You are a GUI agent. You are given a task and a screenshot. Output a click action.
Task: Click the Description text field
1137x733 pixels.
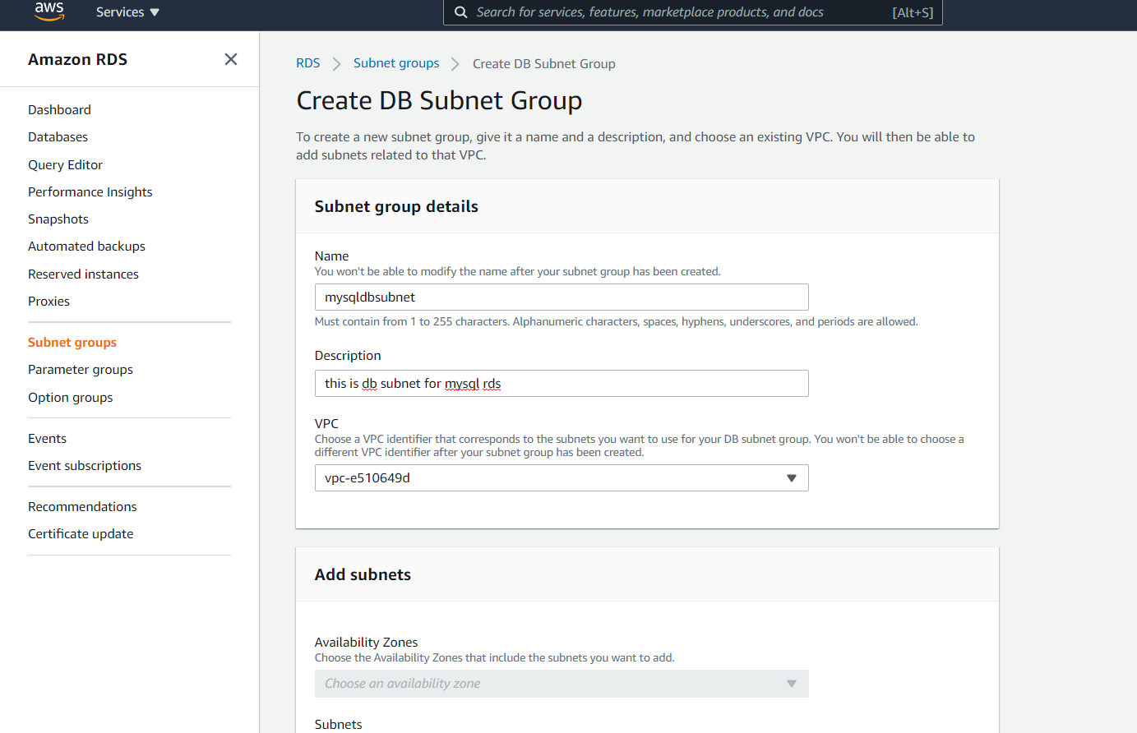(x=562, y=384)
